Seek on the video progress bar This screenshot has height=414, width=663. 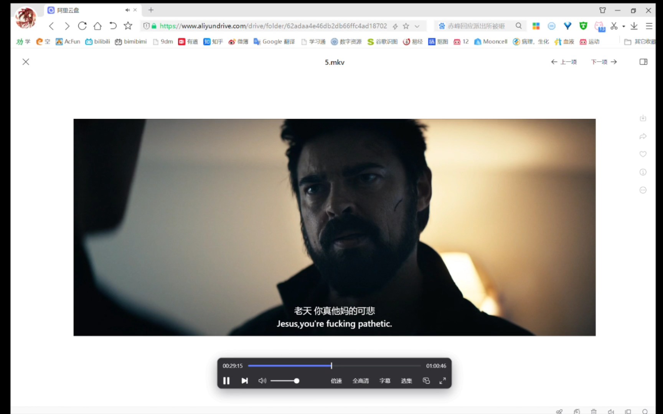[x=334, y=366]
